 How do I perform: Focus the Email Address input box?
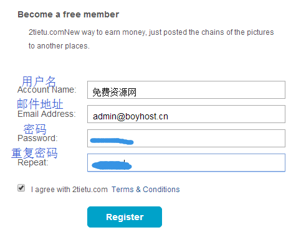[186, 114]
